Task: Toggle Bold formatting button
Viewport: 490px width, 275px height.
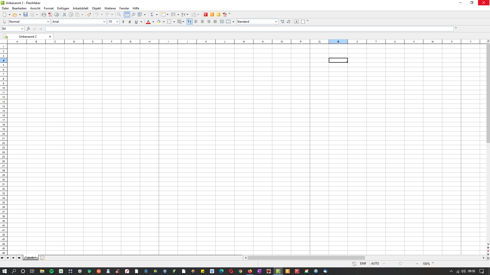Action: (123, 21)
